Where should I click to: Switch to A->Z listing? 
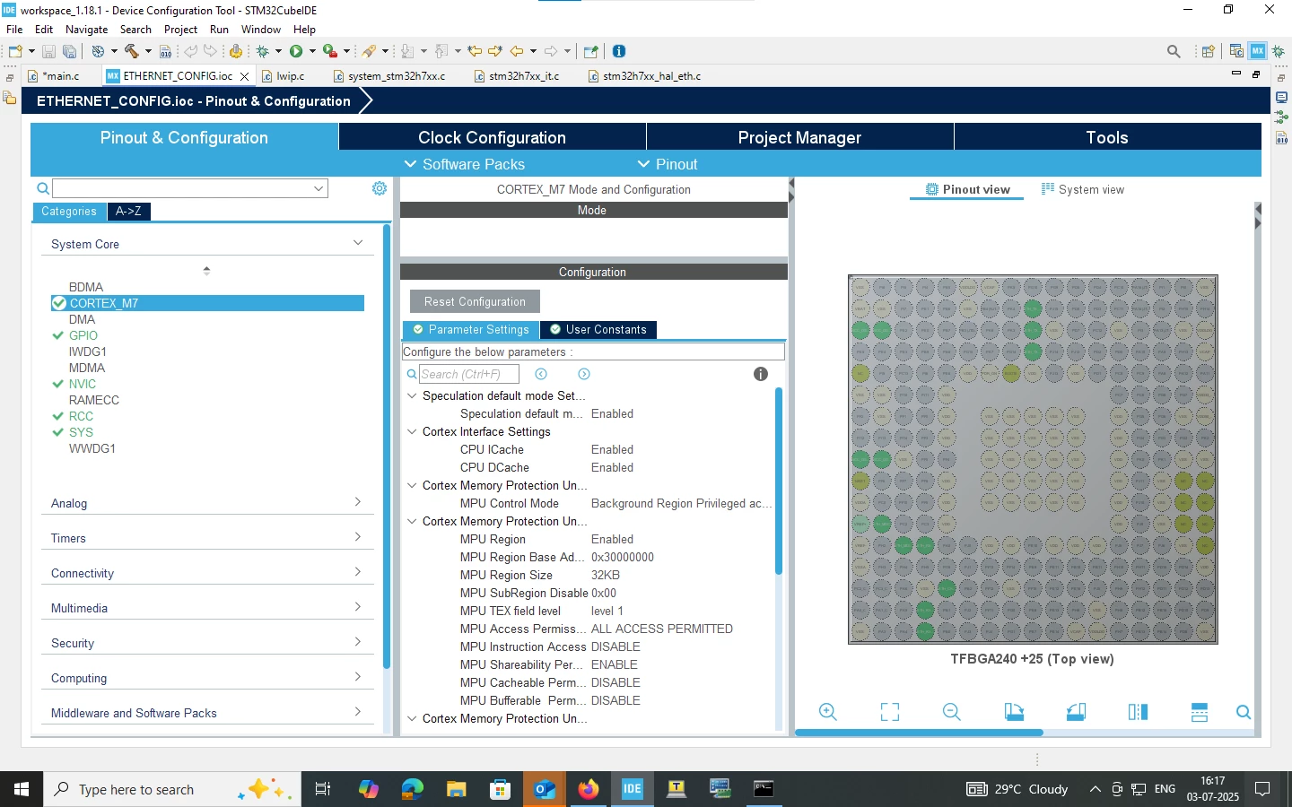point(128,212)
